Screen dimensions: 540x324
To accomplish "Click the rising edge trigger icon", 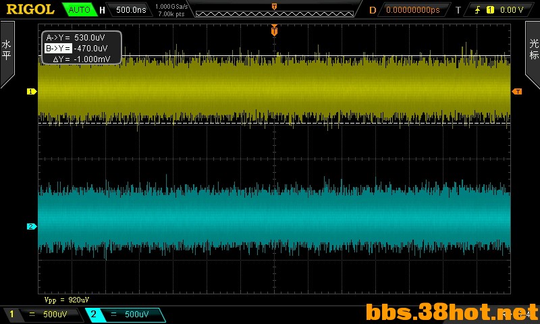I will pos(477,10).
